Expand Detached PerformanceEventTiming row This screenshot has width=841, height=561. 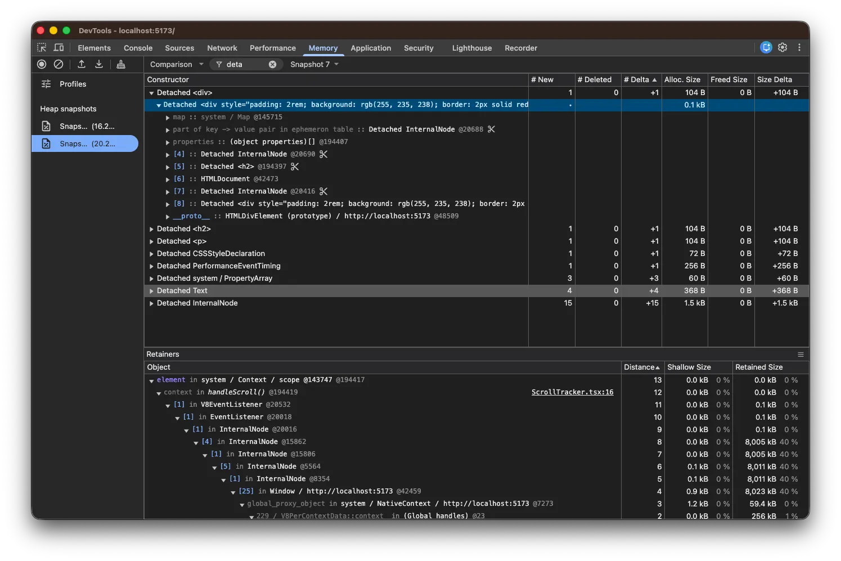tap(151, 266)
